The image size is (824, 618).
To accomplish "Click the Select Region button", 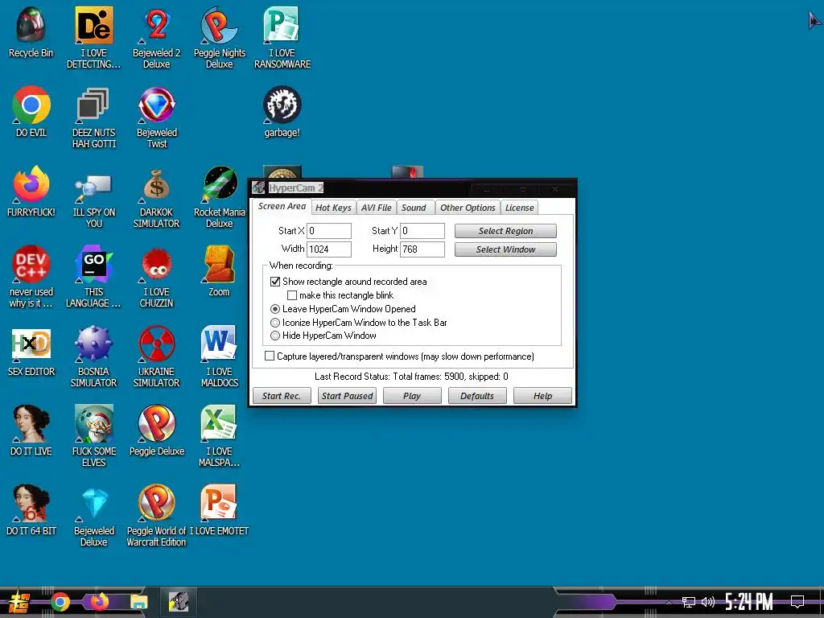I will [505, 231].
